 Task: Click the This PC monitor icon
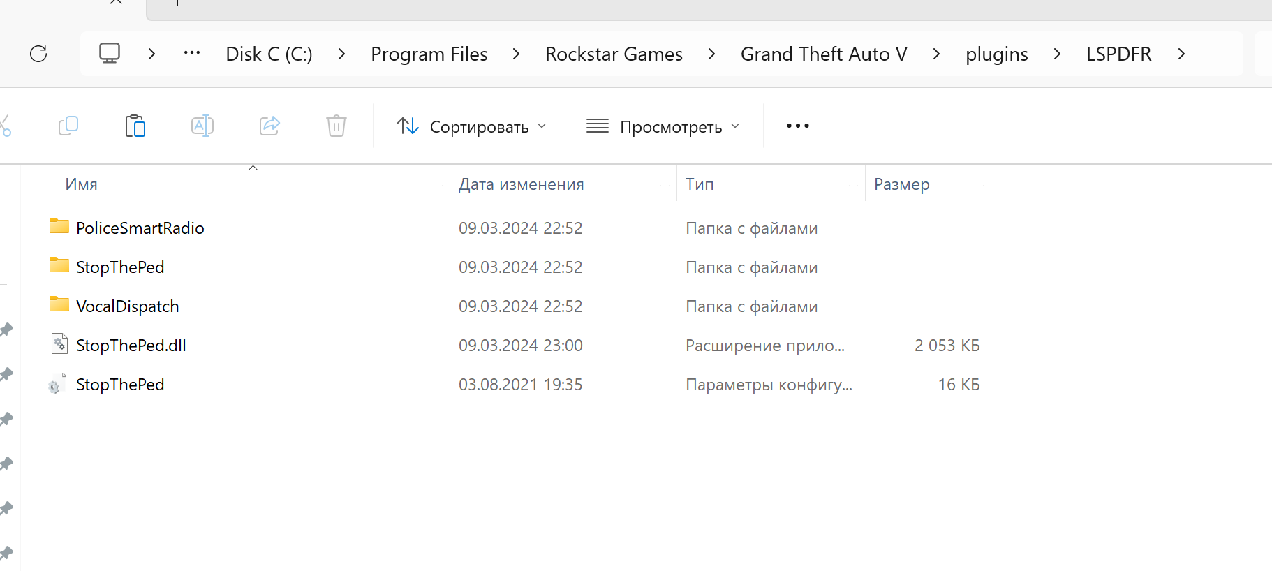point(110,54)
